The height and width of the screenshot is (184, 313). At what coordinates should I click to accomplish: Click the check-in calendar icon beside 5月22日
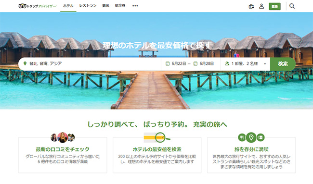click(x=168, y=64)
